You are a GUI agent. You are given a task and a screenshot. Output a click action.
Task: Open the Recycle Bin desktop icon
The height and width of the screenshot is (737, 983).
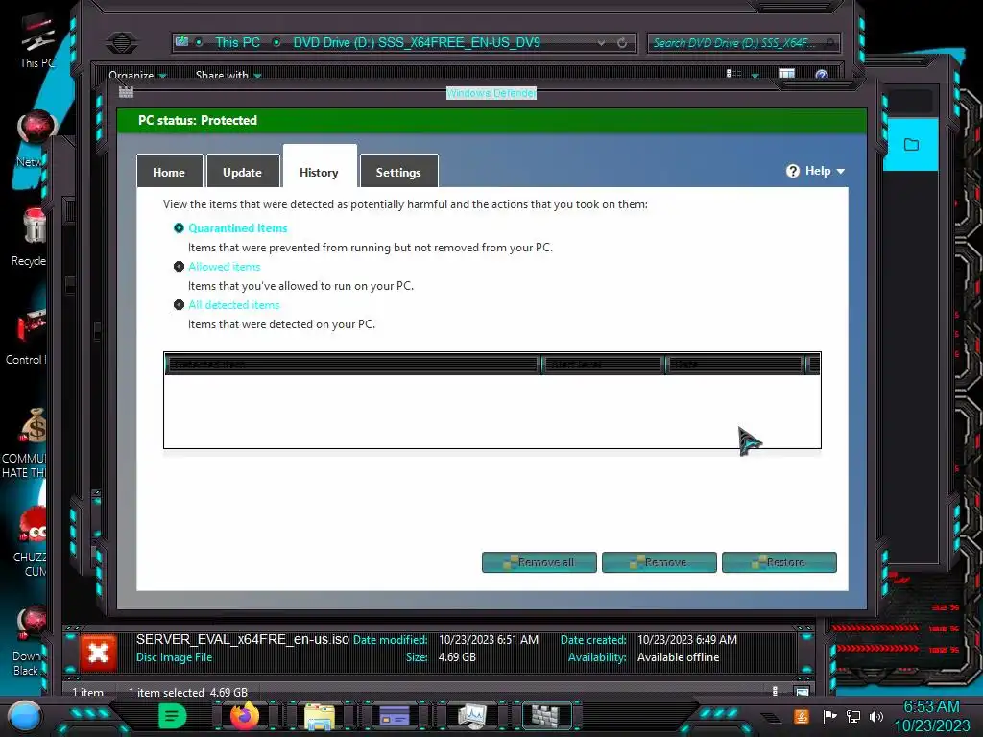(32, 237)
